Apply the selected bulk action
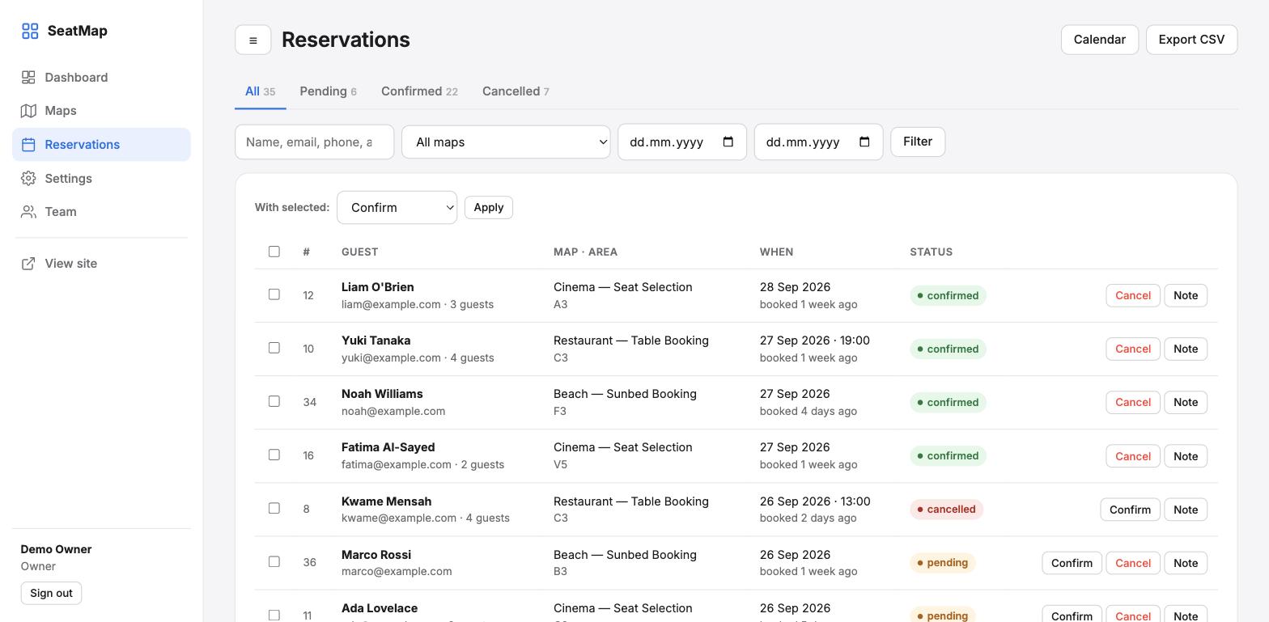 489,208
